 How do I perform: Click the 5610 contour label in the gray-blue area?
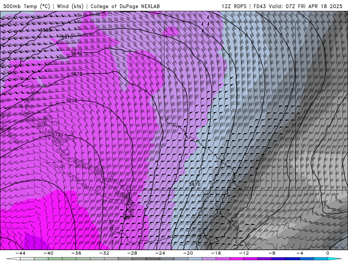tap(194, 184)
